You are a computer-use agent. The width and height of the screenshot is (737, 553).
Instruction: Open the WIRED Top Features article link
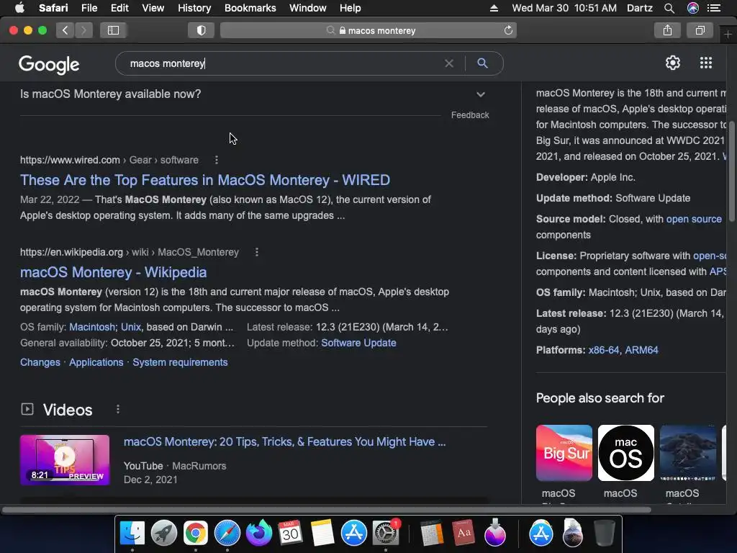pyautogui.click(x=205, y=180)
